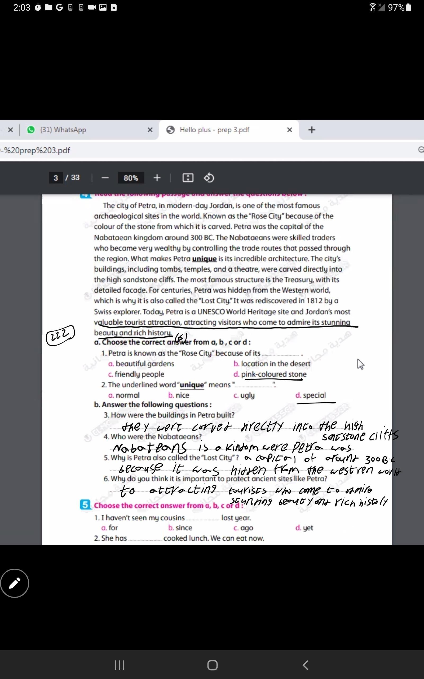The width and height of the screenshot is (424, 679).
Task: Select answer option d. pink-coloured stone
Action: point(273,374)
